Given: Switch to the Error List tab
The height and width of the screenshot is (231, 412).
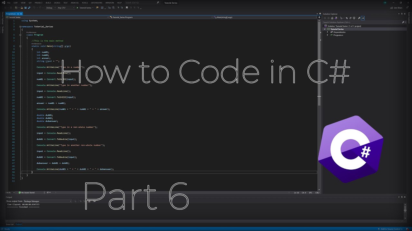Looking at the screenshot, I should point(10,224).
